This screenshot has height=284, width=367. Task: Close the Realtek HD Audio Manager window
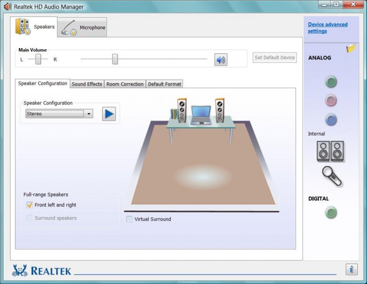(x=353, y=5)
